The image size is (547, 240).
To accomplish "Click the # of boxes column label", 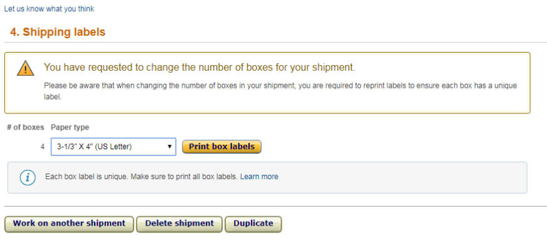I will [x=26, y=127].
